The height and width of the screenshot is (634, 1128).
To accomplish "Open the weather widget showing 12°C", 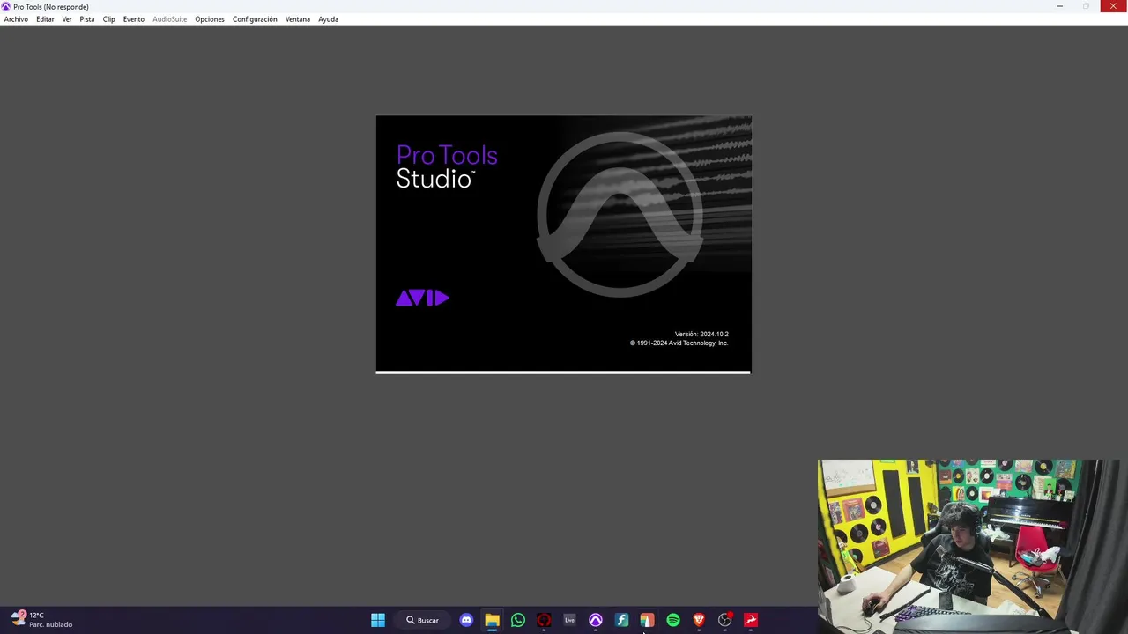I will click(x=41, y=619).
